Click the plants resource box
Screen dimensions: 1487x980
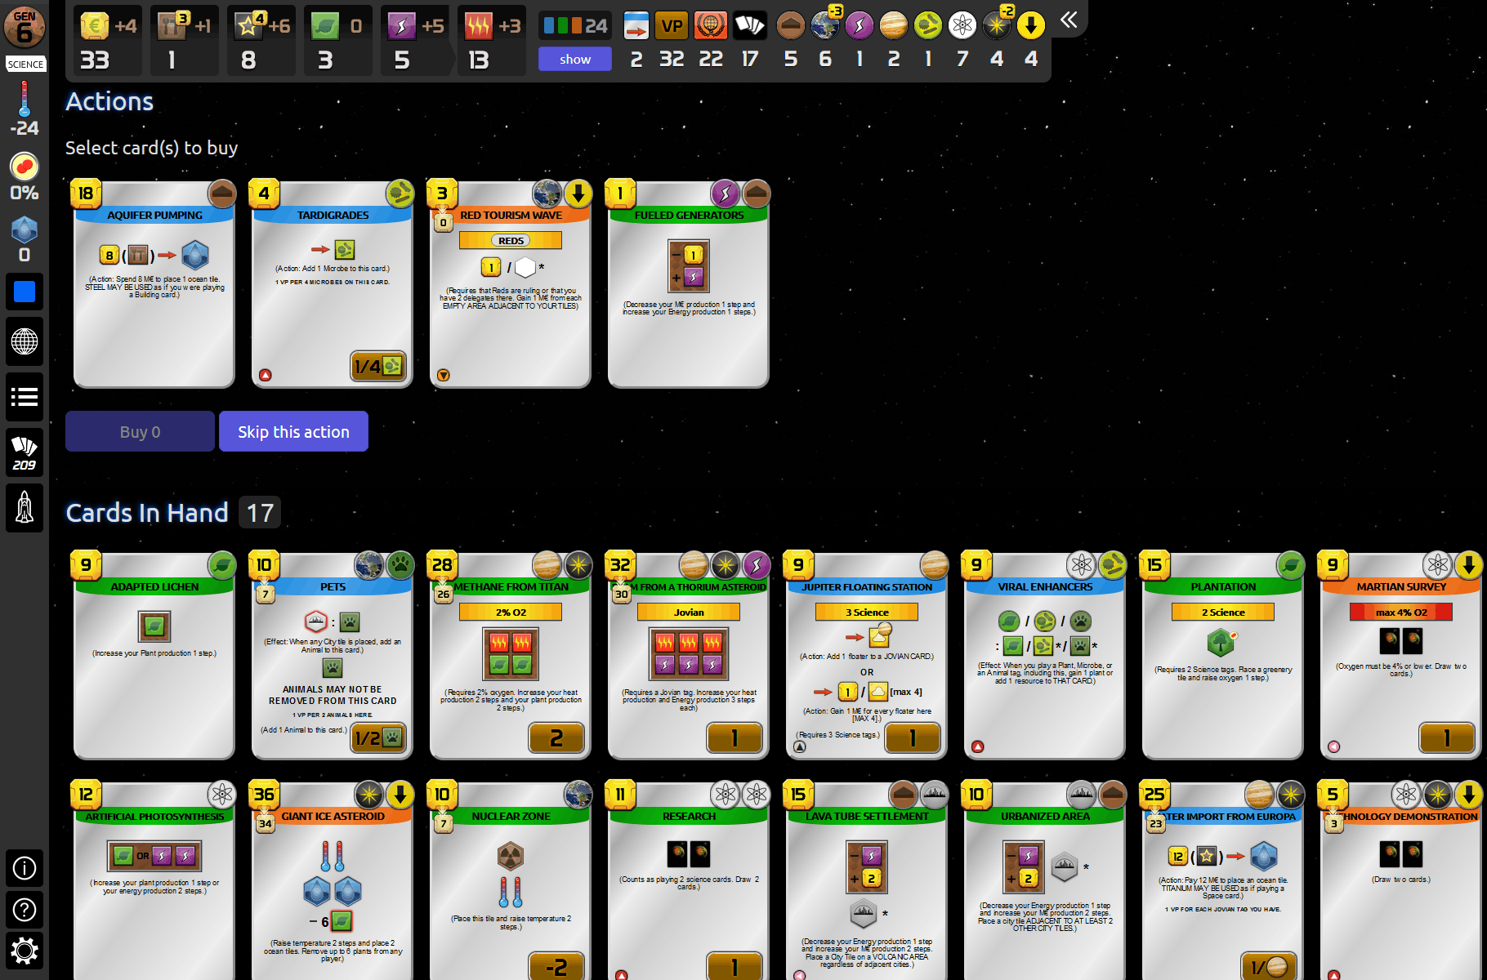338,41
